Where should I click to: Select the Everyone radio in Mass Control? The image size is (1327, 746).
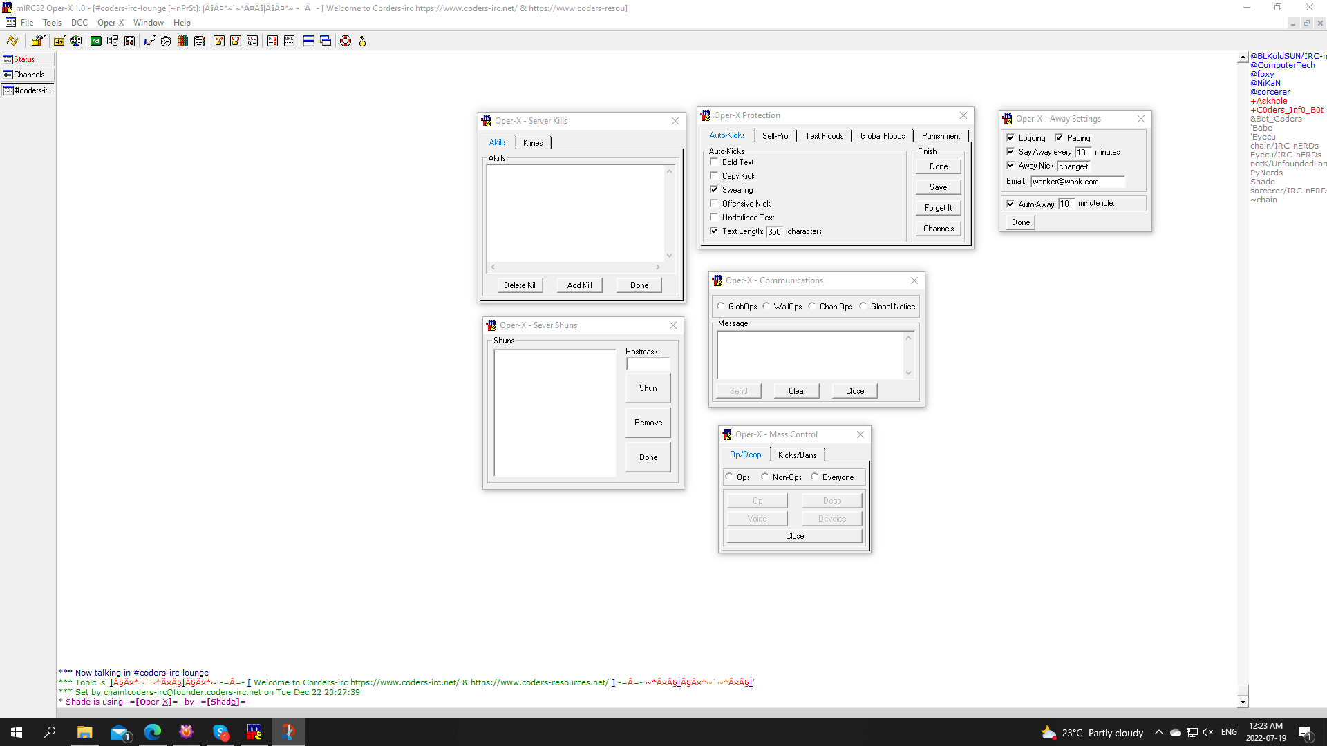click(815, 477)
